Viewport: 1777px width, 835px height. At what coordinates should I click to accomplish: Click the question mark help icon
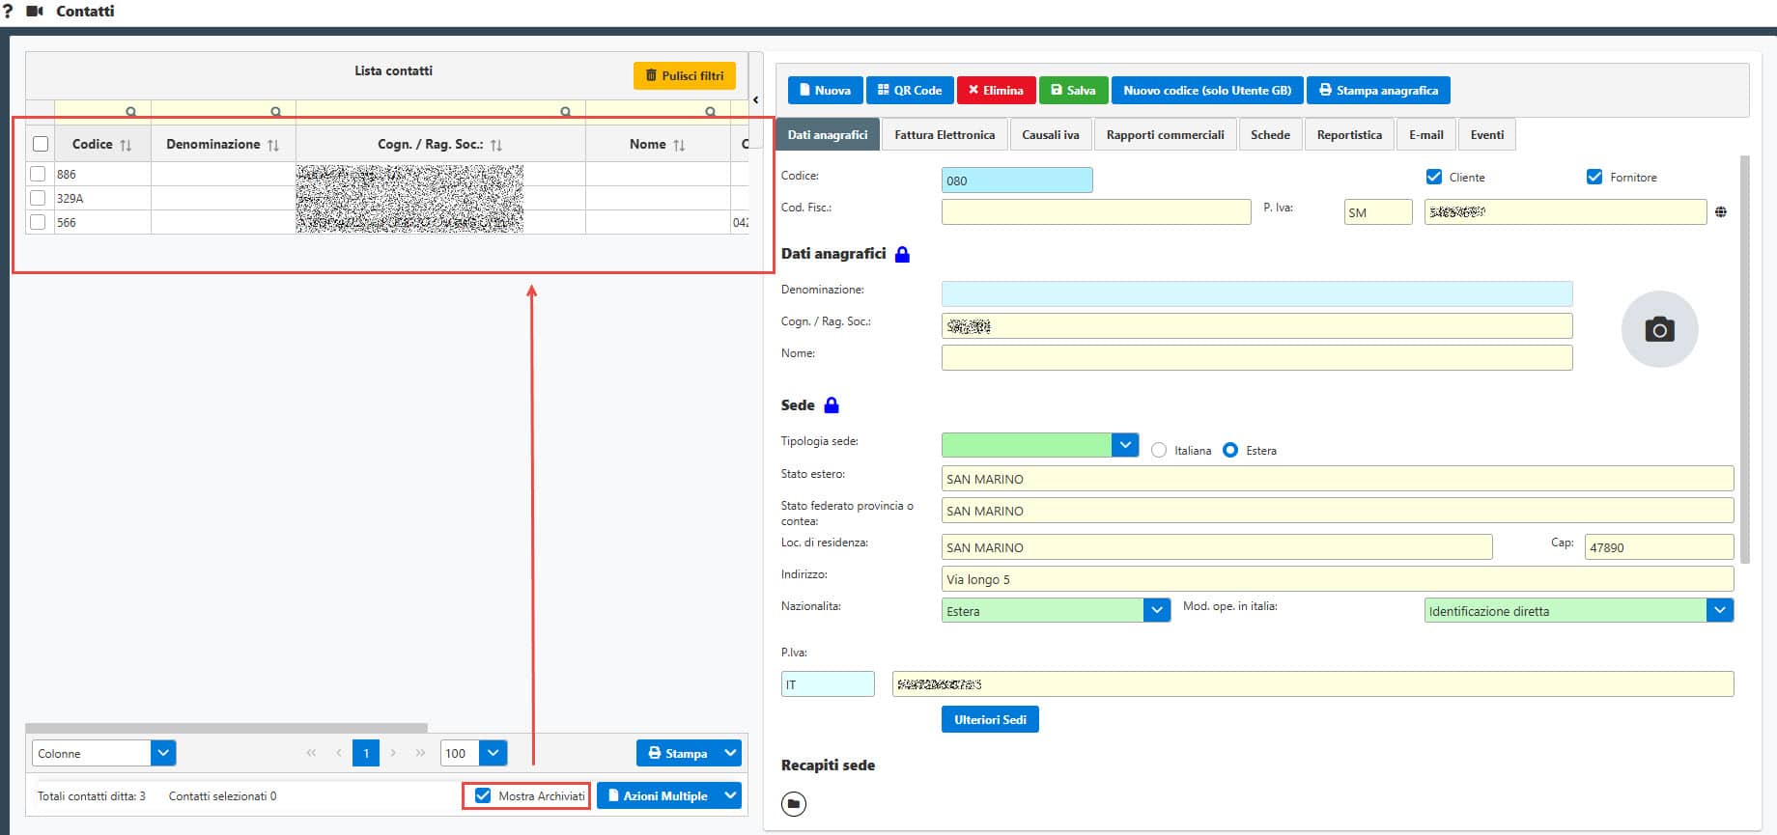8,12
